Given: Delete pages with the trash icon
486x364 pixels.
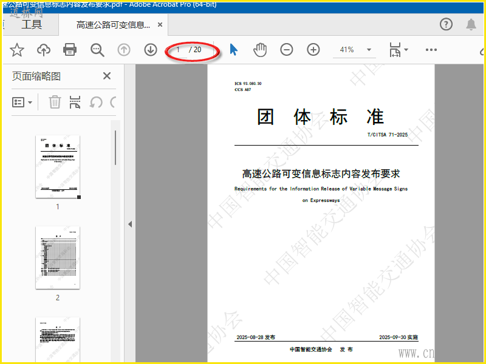Looking at the screenshot, I should [55, 102].
